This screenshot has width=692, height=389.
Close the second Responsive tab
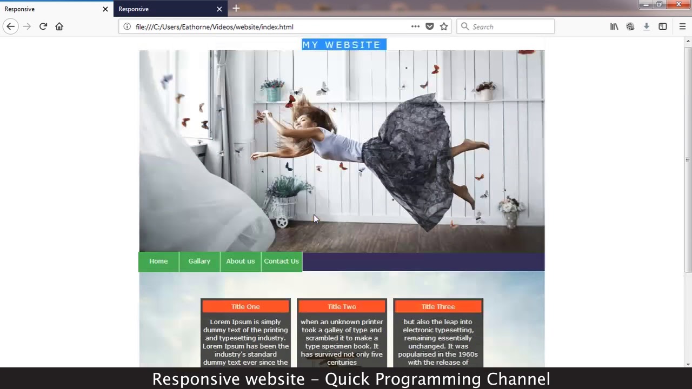coord(219,9)
